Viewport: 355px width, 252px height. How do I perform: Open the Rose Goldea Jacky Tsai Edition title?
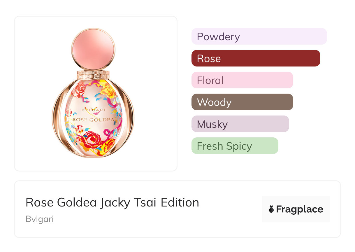click(112, 202)
